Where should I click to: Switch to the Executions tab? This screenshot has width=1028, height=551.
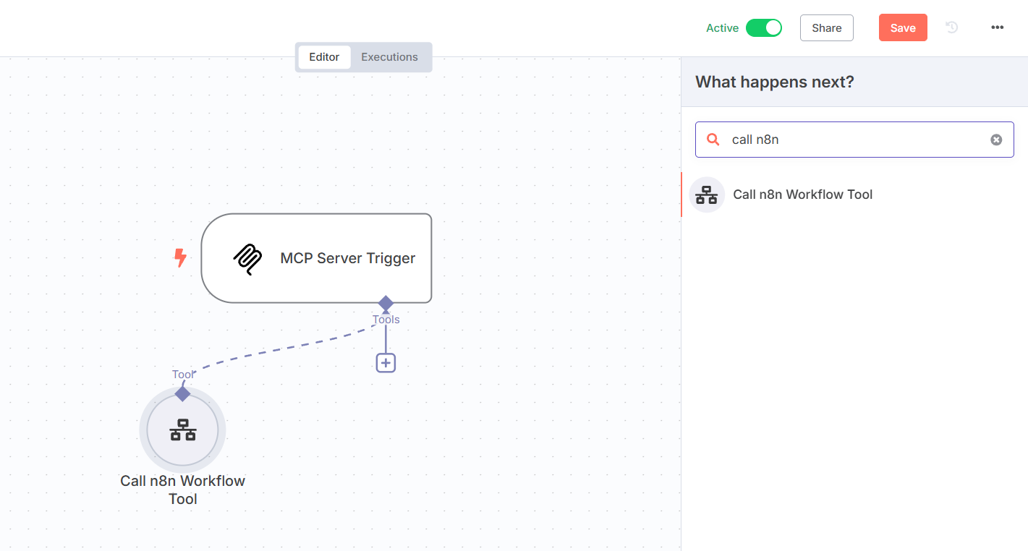coord(389,57)
